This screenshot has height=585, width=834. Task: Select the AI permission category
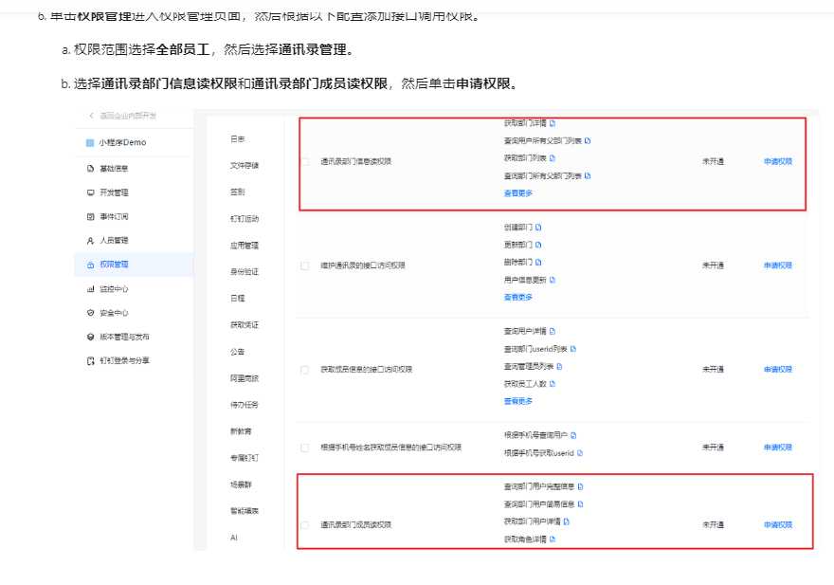coord(233,538)
